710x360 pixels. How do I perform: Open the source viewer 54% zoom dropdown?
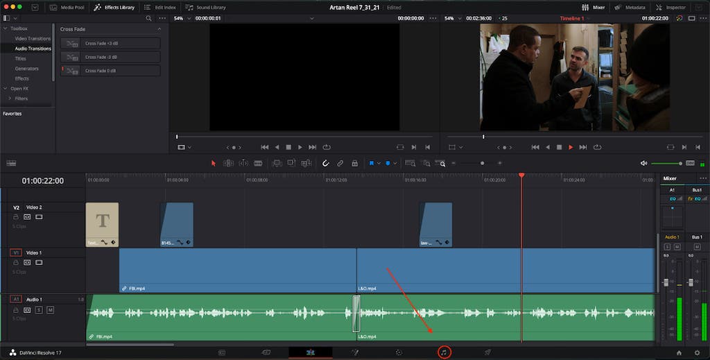(x=182, y=19)
